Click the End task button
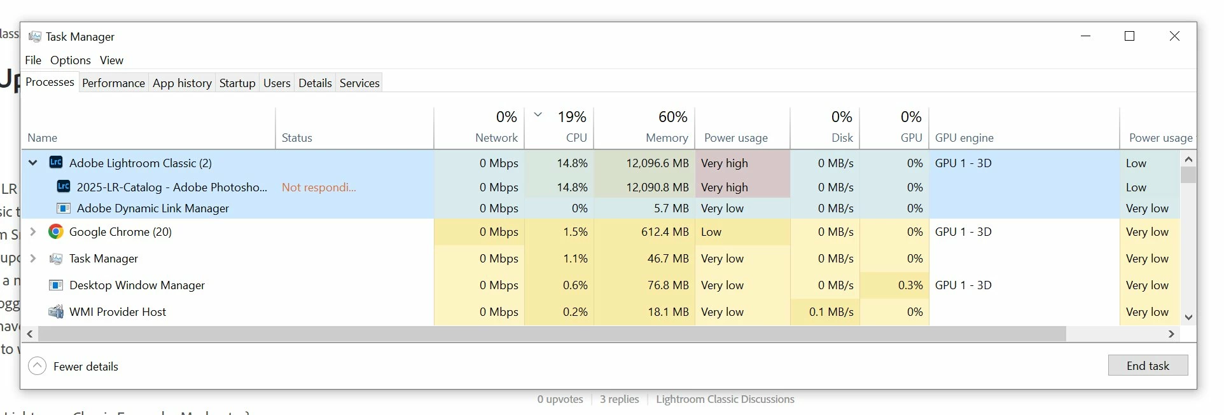This screenshot has width=1224, height=415. pos(1148,365)
